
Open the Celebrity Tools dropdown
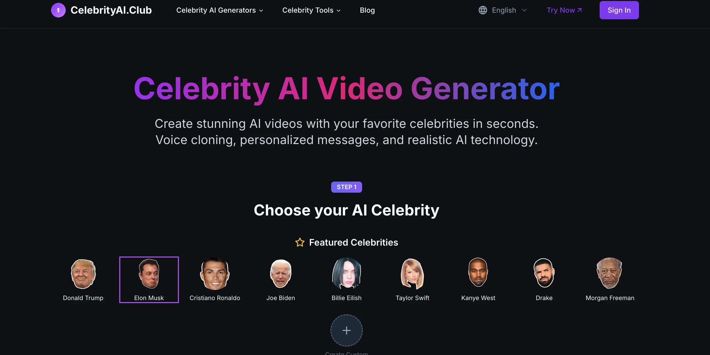(x=311, y=10)
